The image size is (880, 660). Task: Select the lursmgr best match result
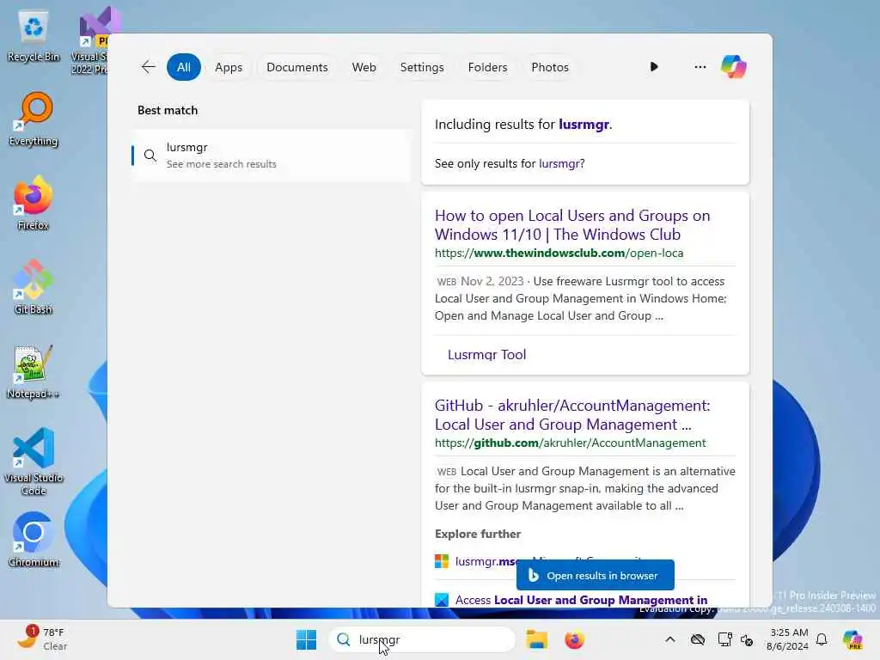[x=272, y=156]
